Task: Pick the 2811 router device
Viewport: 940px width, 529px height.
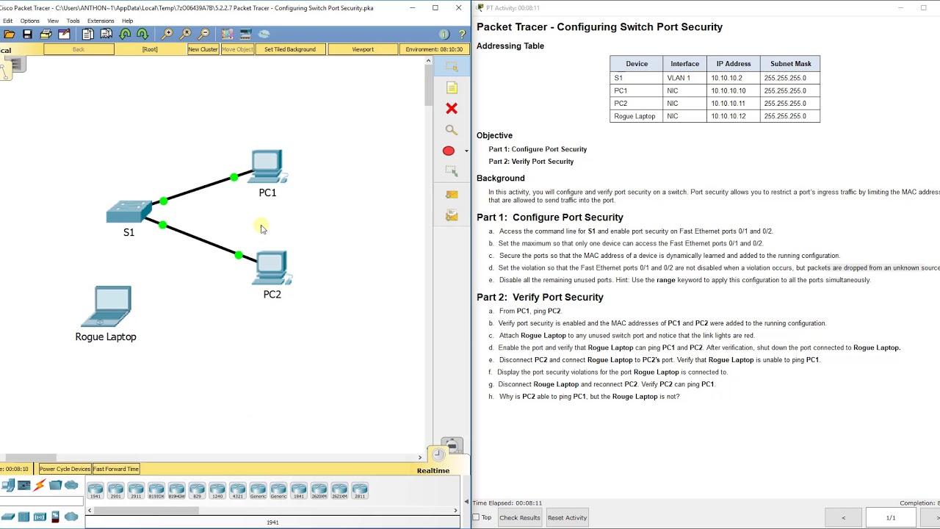Action: click(359, 491)
